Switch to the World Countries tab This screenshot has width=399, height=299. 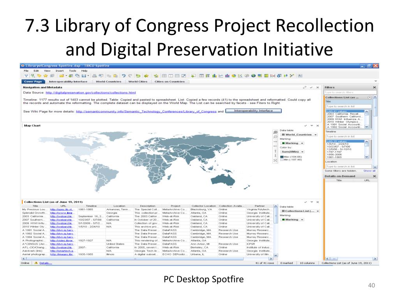[108, 82]
